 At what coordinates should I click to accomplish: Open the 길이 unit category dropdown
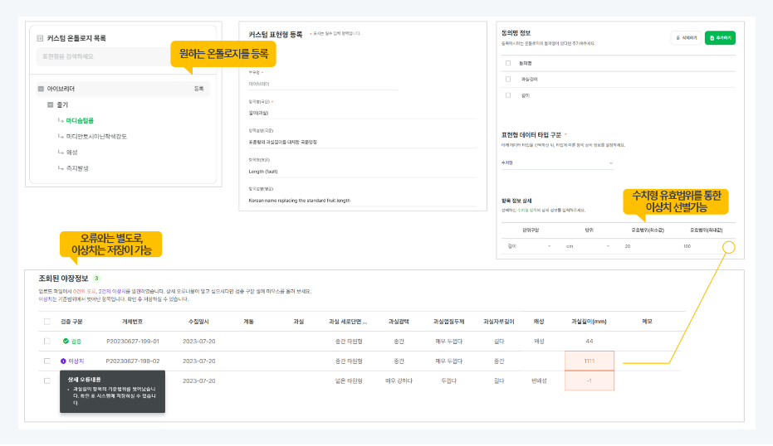click(528, 246)
